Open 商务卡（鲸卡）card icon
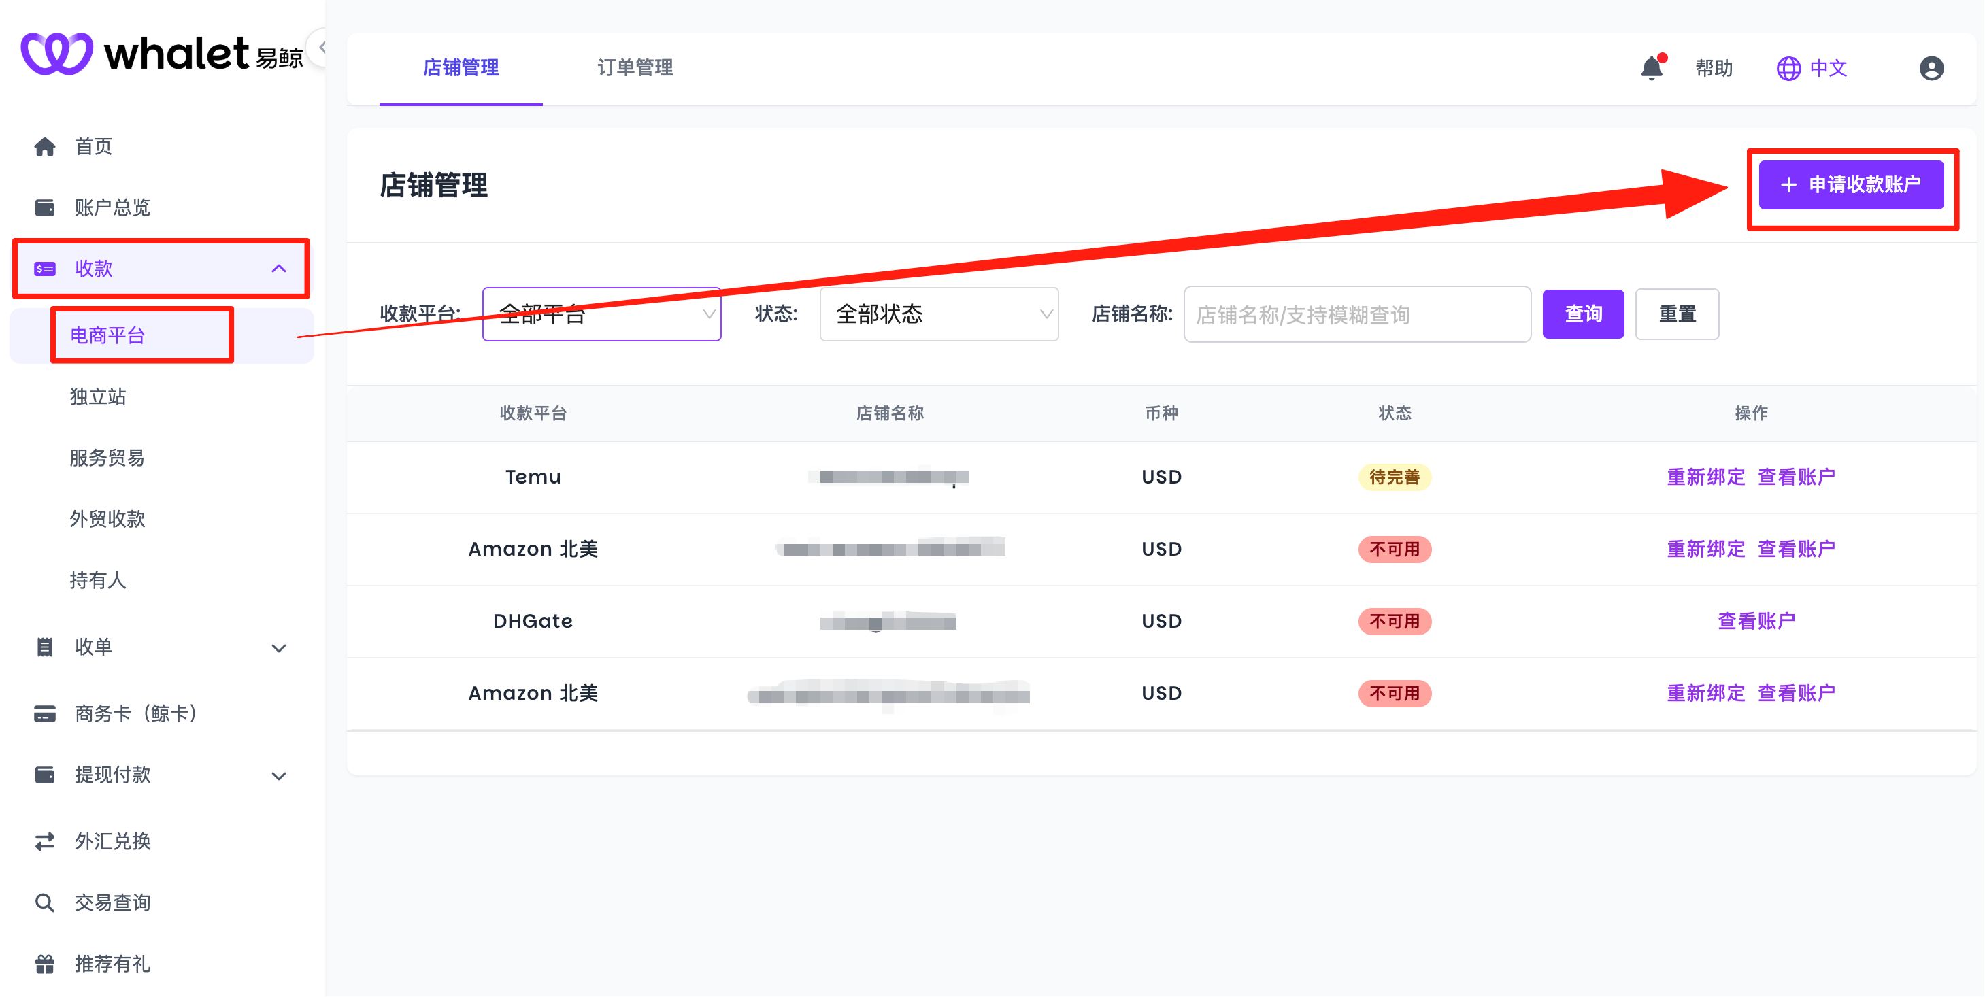This screenshot has width=1985, height=997. [x=45, y=713]
